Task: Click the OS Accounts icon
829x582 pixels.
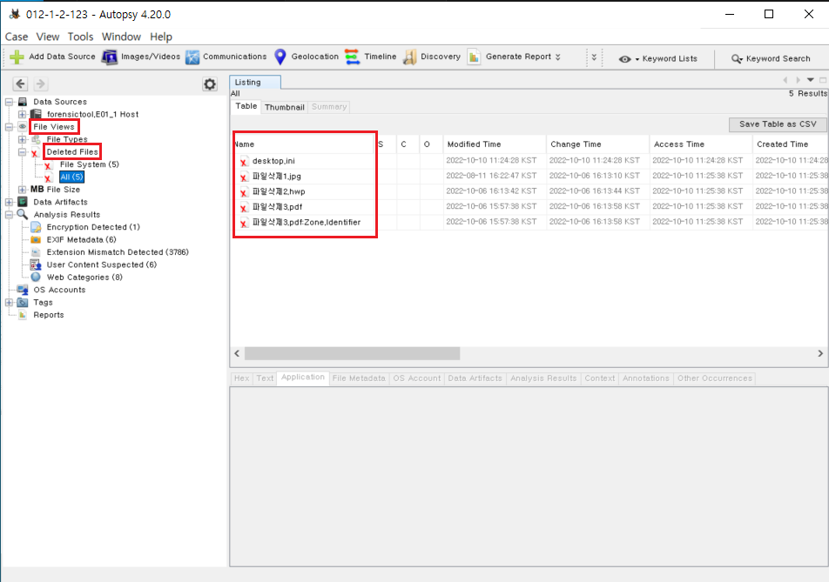Action: [23, 290]
